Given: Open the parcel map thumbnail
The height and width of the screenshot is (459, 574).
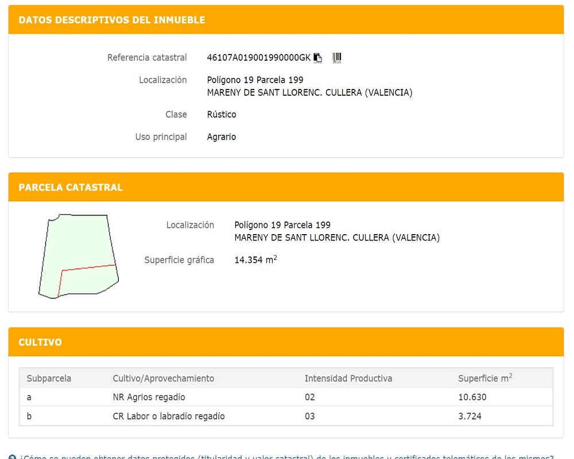Looking at the screenshot, I should pos(78,256).
